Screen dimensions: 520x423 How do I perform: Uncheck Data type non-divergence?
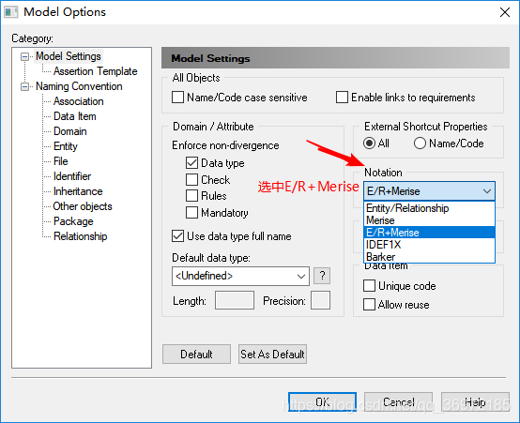(192, 163)
